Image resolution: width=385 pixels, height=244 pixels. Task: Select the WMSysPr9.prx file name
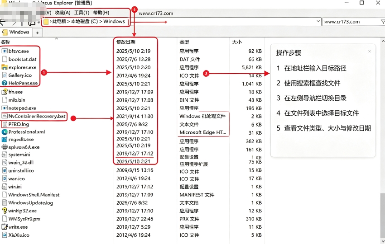(24, 219)
